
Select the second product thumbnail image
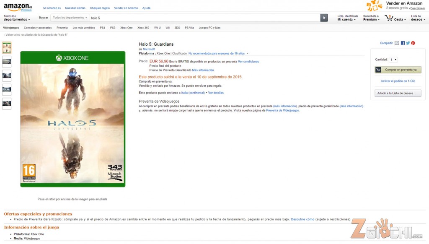point(7,62)
